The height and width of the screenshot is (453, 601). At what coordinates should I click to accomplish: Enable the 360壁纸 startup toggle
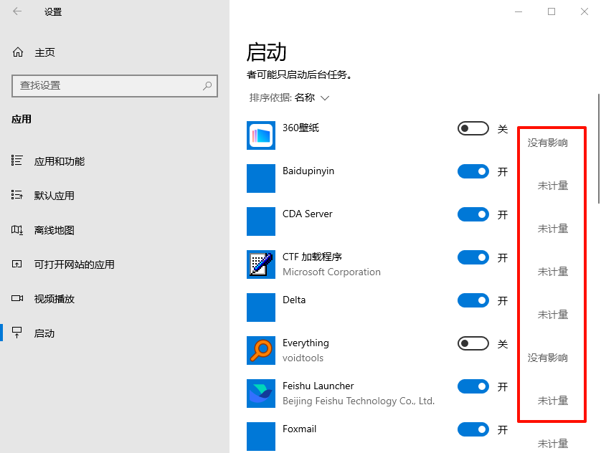point(472,128)
